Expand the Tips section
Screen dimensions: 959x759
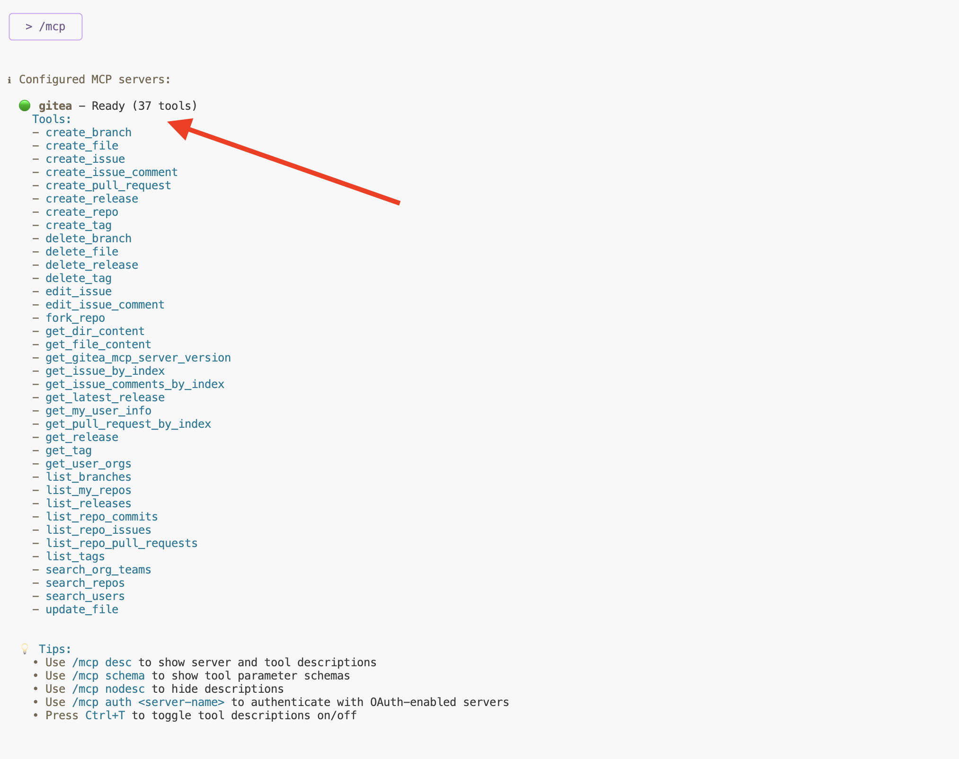tap(55, 649)
